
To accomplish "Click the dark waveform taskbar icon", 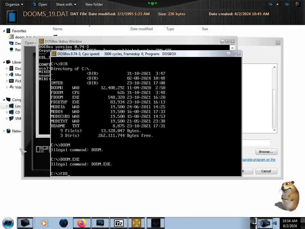I will (x=155, y=223).
